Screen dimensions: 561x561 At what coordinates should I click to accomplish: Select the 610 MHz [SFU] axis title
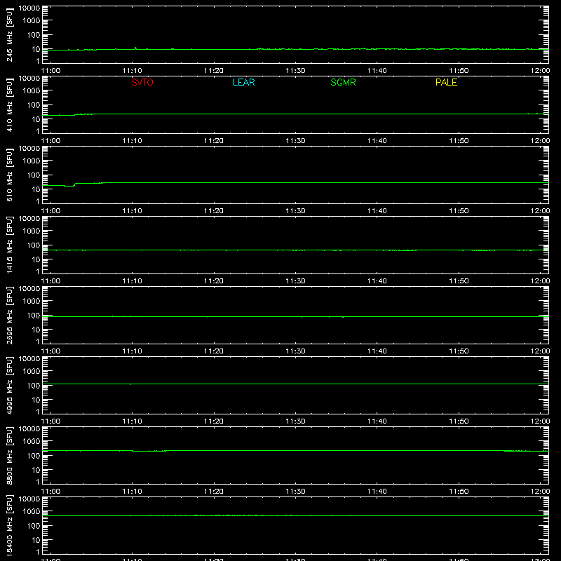click(9, 175)
